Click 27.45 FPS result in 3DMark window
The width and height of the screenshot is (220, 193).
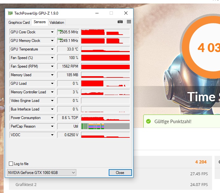pos(199,174)
